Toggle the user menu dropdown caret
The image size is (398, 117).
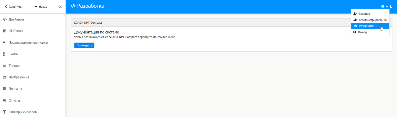tap(387, 7)
